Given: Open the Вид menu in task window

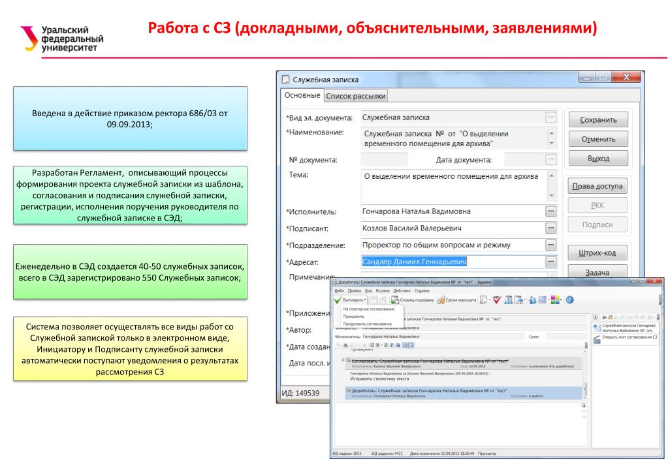Looking at the screenshot, I should (x=368, y=290).
